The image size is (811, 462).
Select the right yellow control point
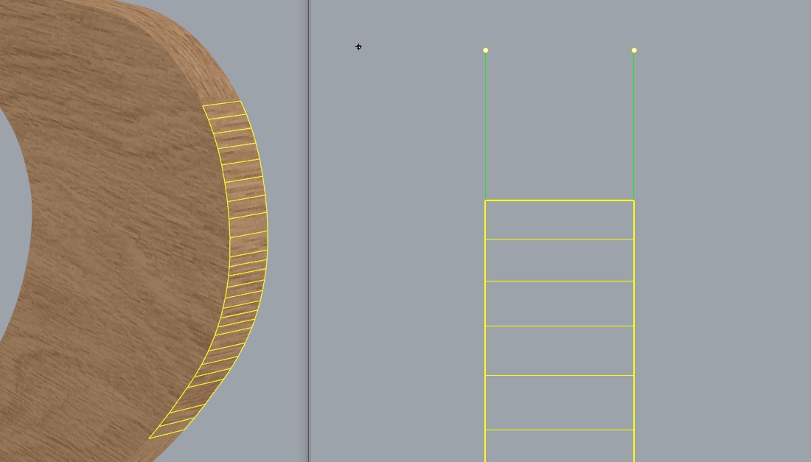click(x=634, y=50)
